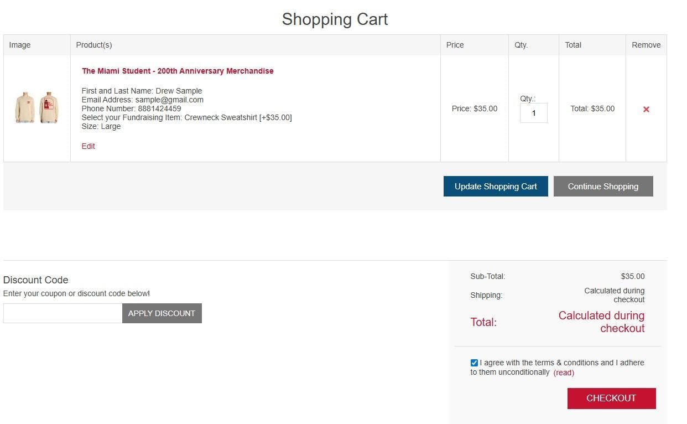The width and height of the screenshot is (687, 424).
Task: Click the Price column header
Action: click(x=455, y=45)
